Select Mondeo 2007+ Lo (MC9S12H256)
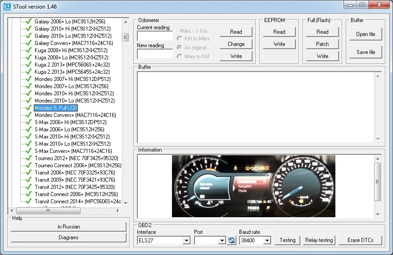 tap(72, 86)
